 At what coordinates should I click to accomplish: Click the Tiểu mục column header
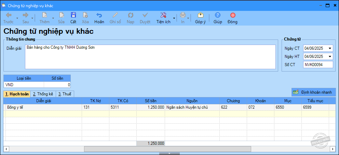[315, 101]
